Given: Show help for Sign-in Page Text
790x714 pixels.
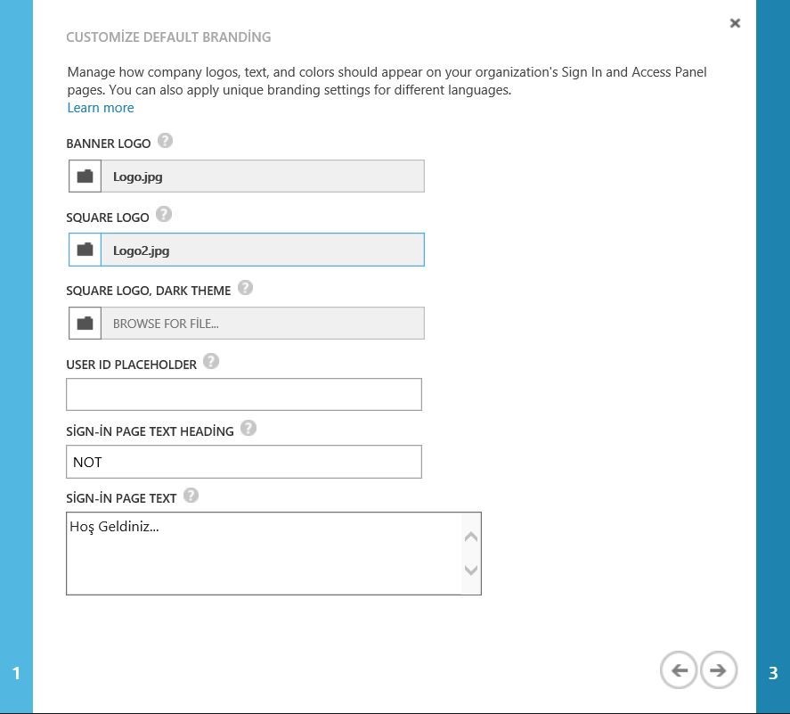Looking at the screenshot, I should point(191,496).
